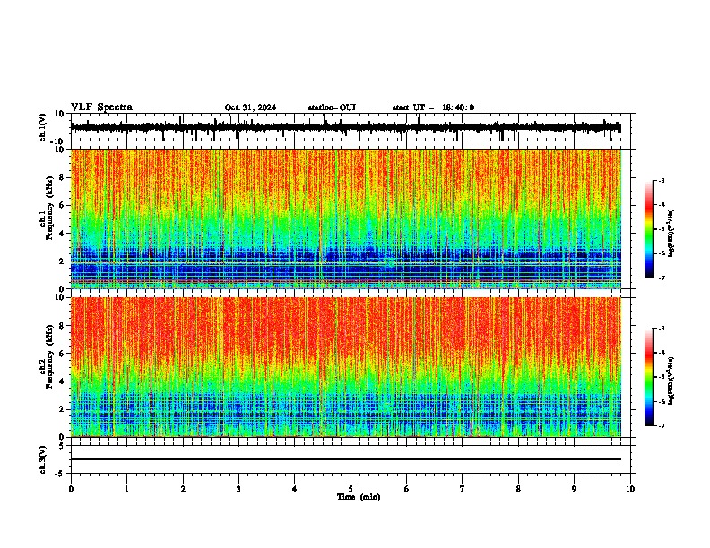Click the "8" kHz tick of ch.1 spectrogram
710x548 pixels.
(x=63, y=177)
